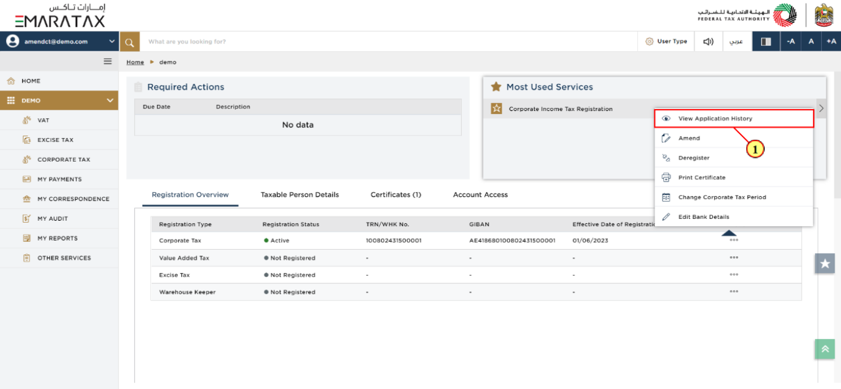Switch to Account Access tab
Screen dimensions: 841x389
click(480, 195)
